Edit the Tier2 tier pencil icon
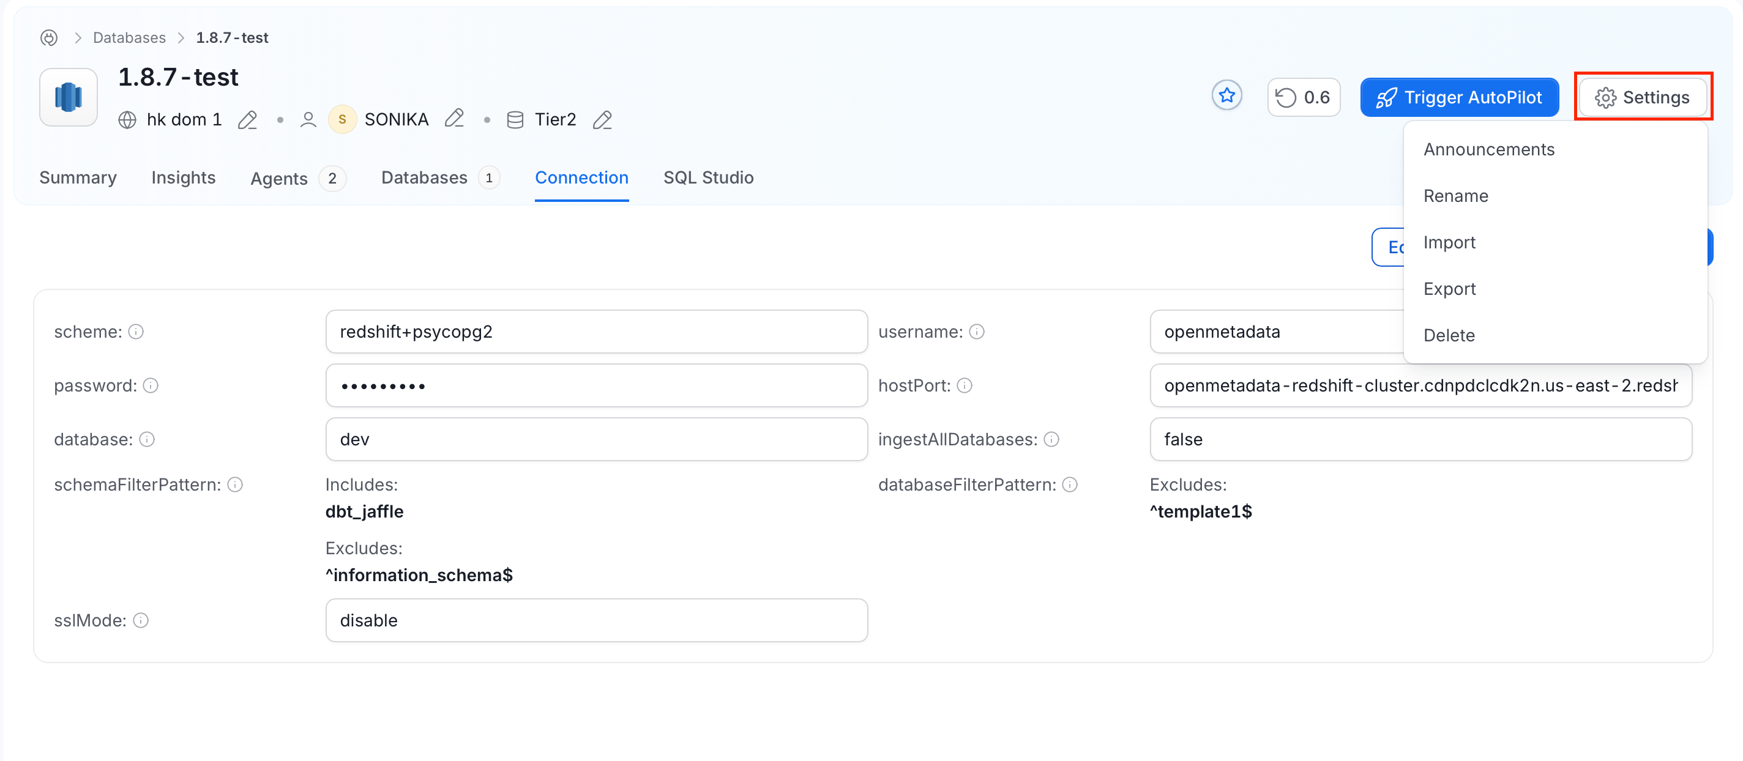Screen dimensions: 1743x761 tap(602, 120)
